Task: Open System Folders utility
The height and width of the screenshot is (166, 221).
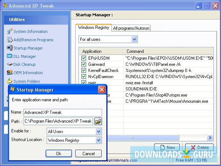Action: pyautogui.click(x=27, y=81)
